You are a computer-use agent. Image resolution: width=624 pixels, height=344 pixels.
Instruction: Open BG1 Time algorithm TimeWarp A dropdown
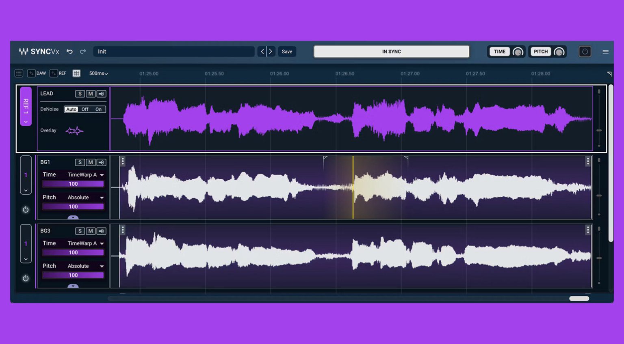tap(86, 175)
